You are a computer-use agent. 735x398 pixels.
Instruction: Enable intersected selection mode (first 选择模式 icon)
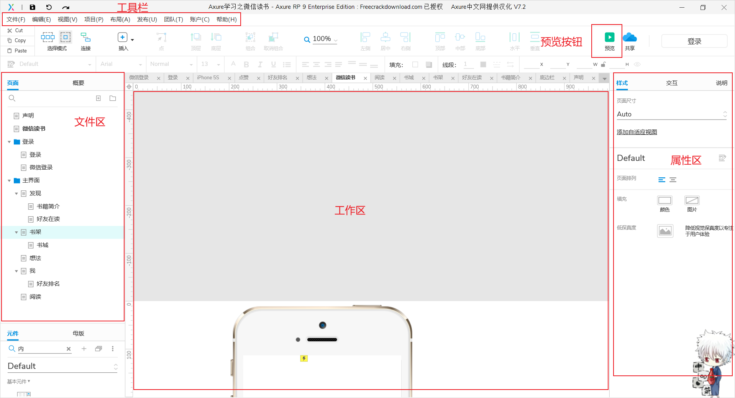(48, 37)
